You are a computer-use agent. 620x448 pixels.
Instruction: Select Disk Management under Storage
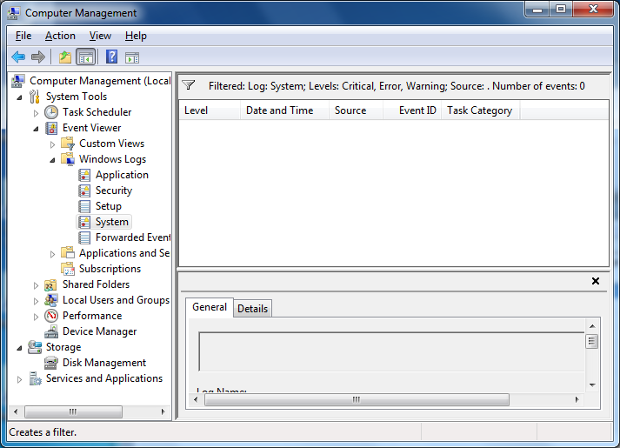(x=103, y=363)
